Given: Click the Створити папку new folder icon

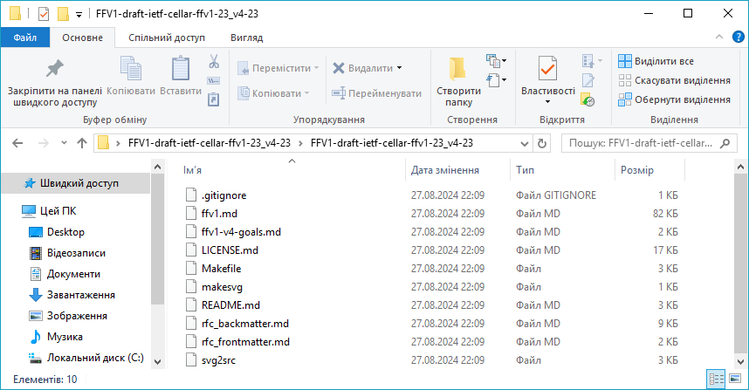Looking at the screenshot, I should (457, 70).
